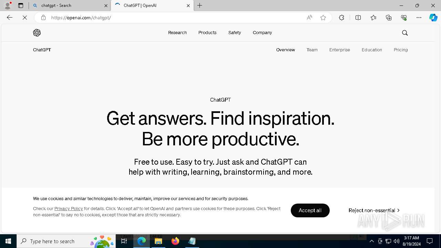Open the Pricing page
The width and height of the screenshot is (441, 248).
pos(401,50)
